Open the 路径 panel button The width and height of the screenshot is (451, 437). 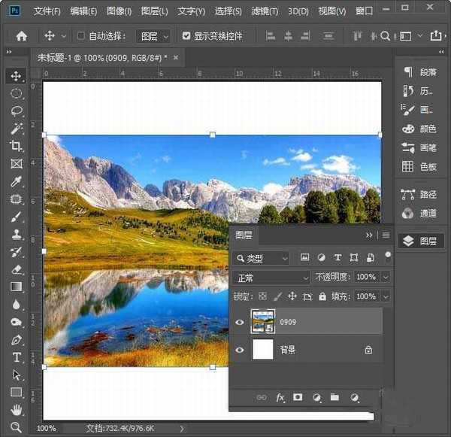click(419, 194)
